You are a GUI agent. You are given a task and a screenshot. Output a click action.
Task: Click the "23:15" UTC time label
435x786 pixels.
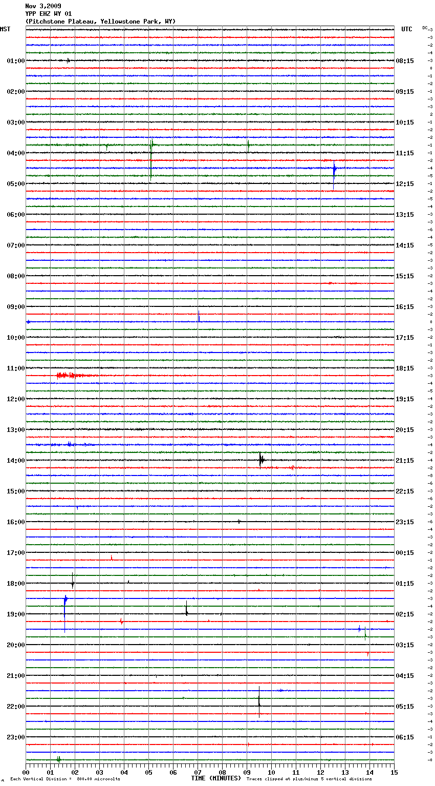(405, 522)
